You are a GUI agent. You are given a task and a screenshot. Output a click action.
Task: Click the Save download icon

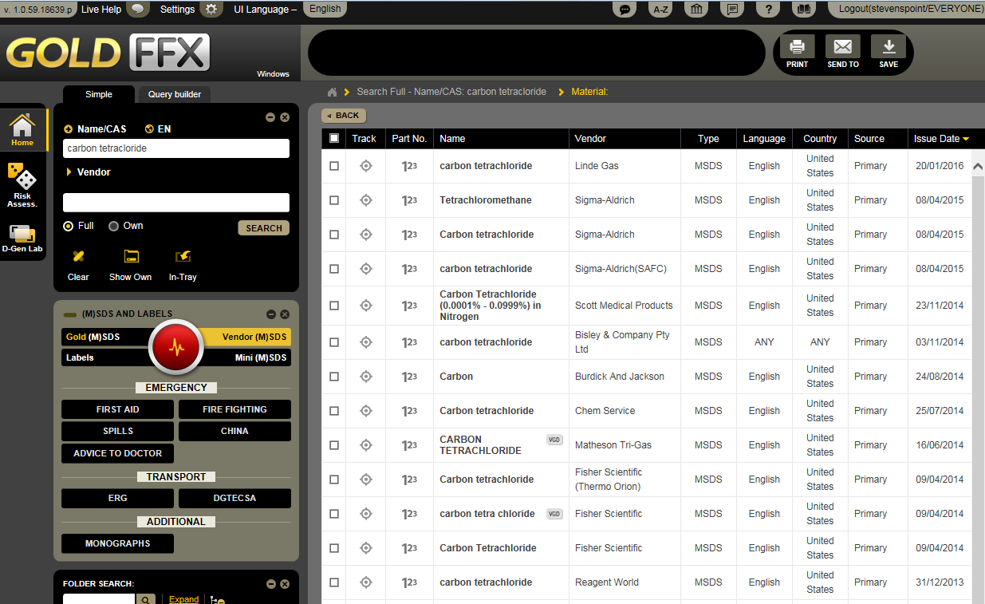(x=888, y=47)
